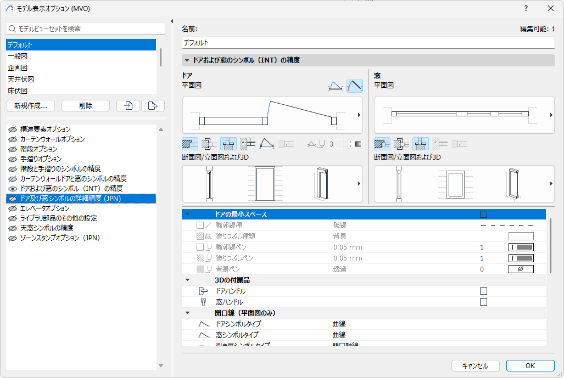Click the キャンセル button

tap(475, 366)
